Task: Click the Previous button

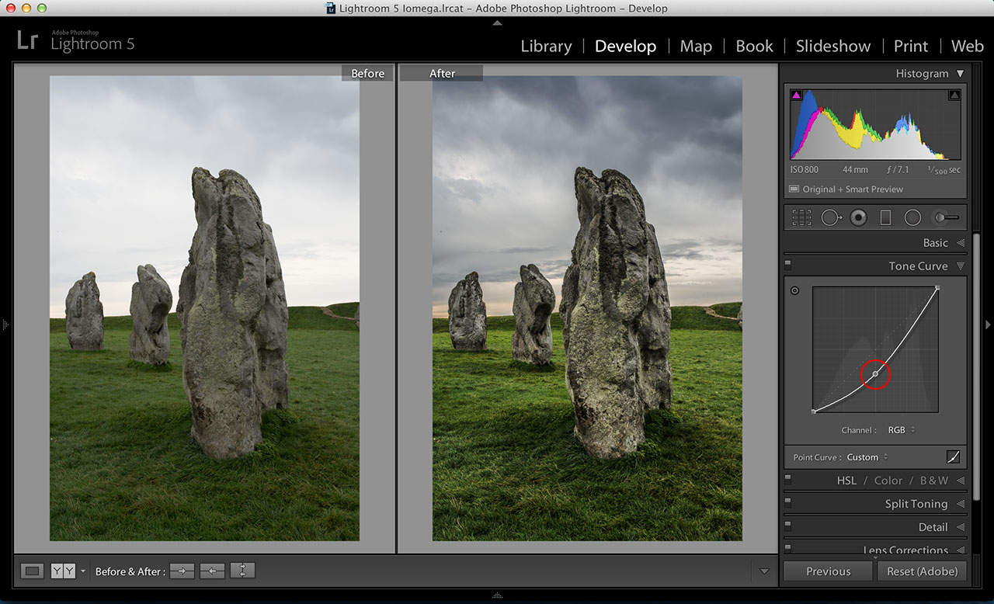Action: pos(828,571)
